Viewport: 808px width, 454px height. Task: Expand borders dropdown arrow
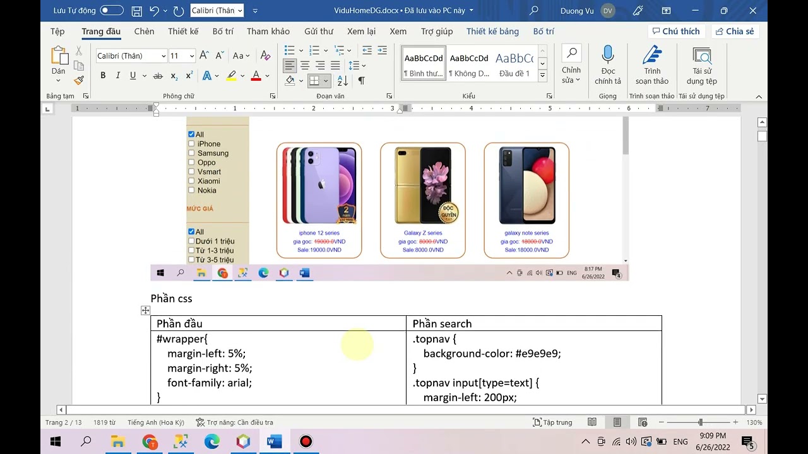tap(326, 81)
